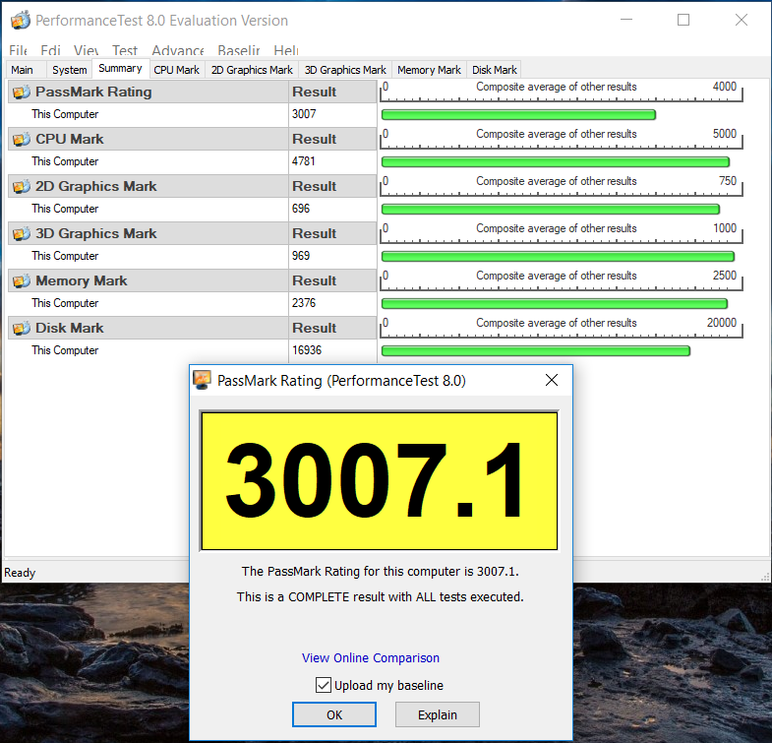
Task: Maximize the PerformanceTest window
Action: [683, 20]
